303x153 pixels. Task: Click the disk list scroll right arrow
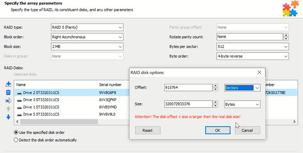click(x=294, y=122)
